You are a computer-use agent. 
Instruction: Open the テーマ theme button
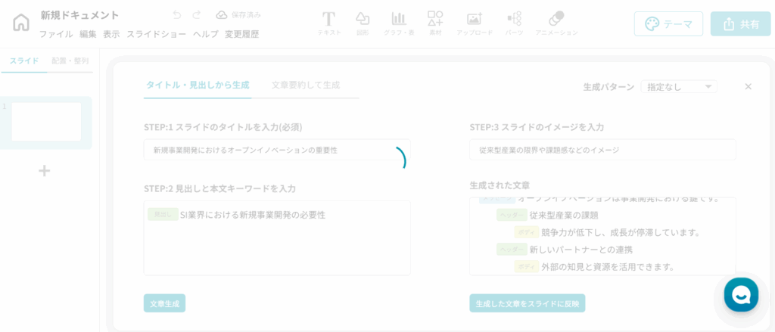click(668, 23)
